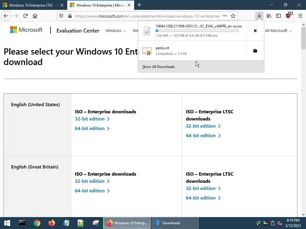
Task: Toggle the downloads panel arrow button
Action: coord(259,16)
